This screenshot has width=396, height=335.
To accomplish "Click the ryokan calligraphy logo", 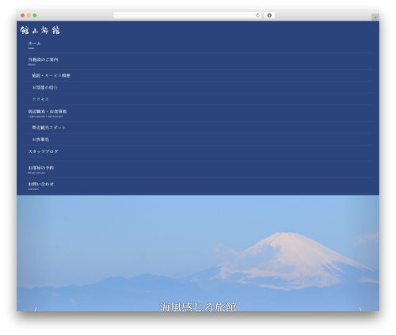I will point(40,30).
